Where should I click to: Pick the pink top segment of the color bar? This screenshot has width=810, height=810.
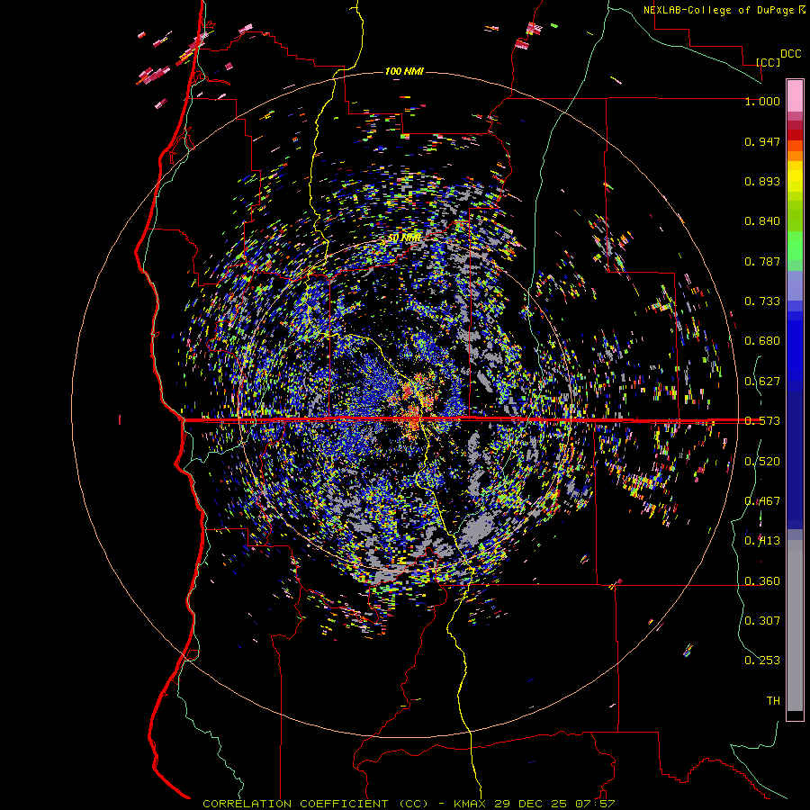[795, 96]
